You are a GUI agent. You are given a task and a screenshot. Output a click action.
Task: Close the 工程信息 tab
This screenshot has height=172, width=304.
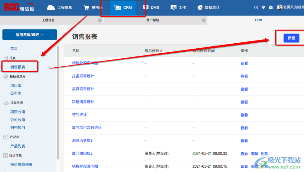point(100,20)
